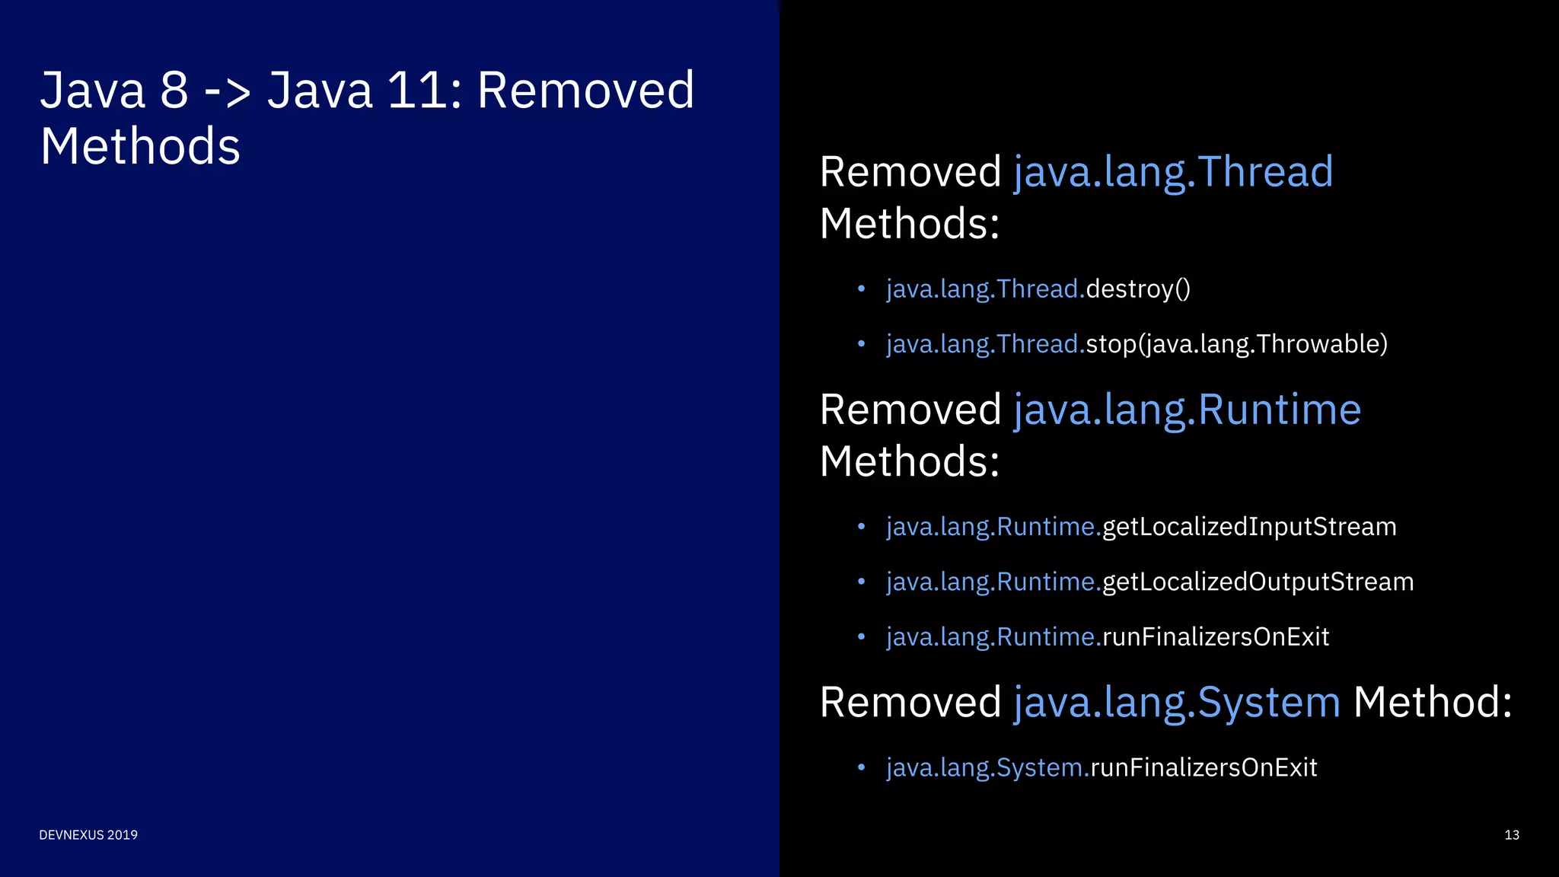Screen dimensions: 1559x877
Task: Click getLocalizedOutputStream method text
Action: coord(1258,582)
